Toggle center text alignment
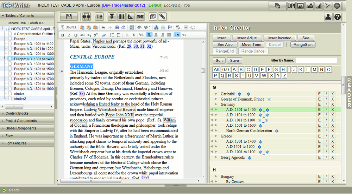352x194 pixels. [x=156, y=35]
